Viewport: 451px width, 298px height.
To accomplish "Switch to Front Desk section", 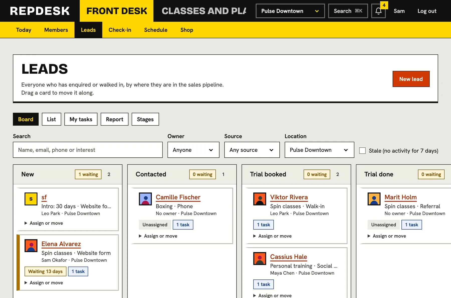I will coord(117,11).
